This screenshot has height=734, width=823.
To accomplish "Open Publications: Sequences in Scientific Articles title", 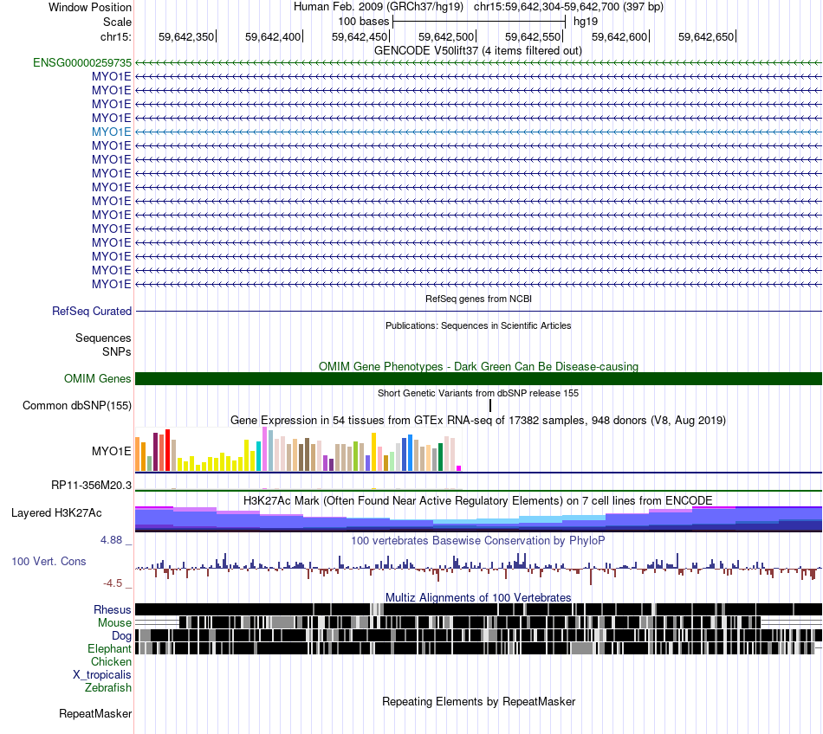I will click(478, 325).
